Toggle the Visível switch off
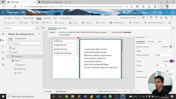This screenshot has width=176, height=99. tap(172, 61)
